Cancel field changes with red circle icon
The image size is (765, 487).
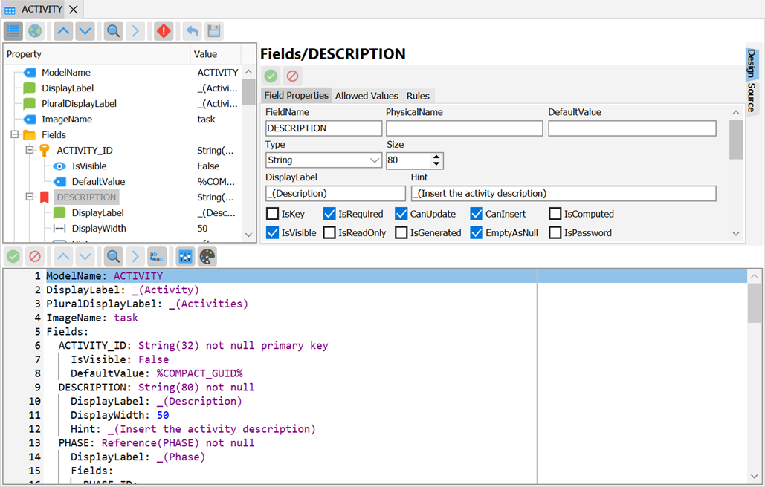292,76
